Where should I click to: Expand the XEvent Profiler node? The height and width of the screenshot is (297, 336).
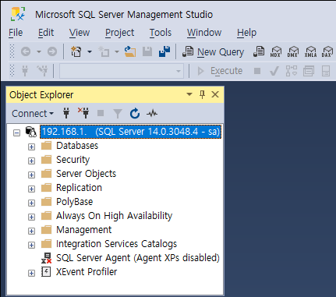click(x=31, y=273)
